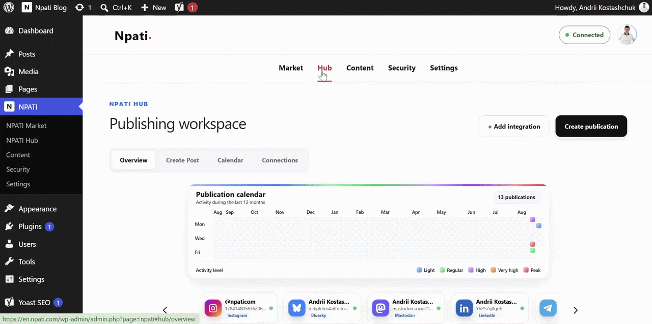Screen dimensions: 652x324
Task: Click the Tools wrench icon
Action: 9,262
